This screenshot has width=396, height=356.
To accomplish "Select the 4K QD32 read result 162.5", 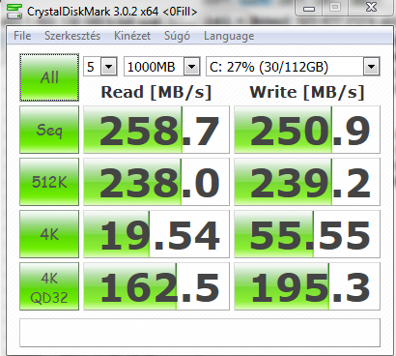I will point(156,286).
